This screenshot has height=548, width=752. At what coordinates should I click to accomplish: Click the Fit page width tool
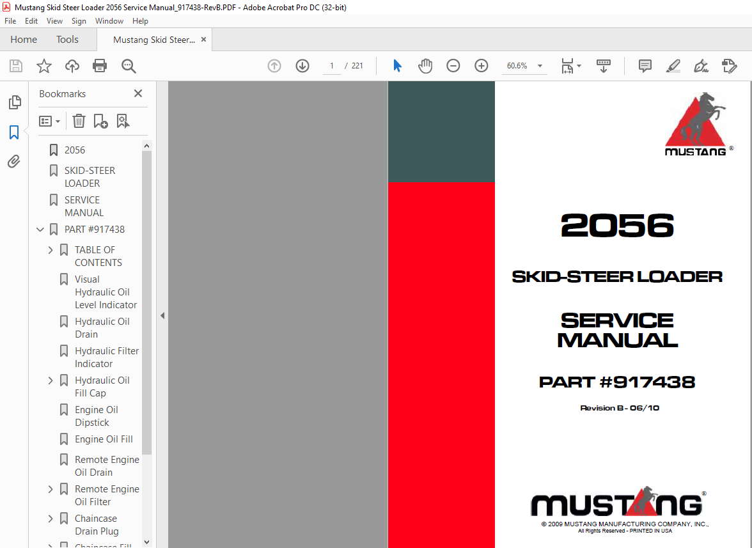[567, 66]
